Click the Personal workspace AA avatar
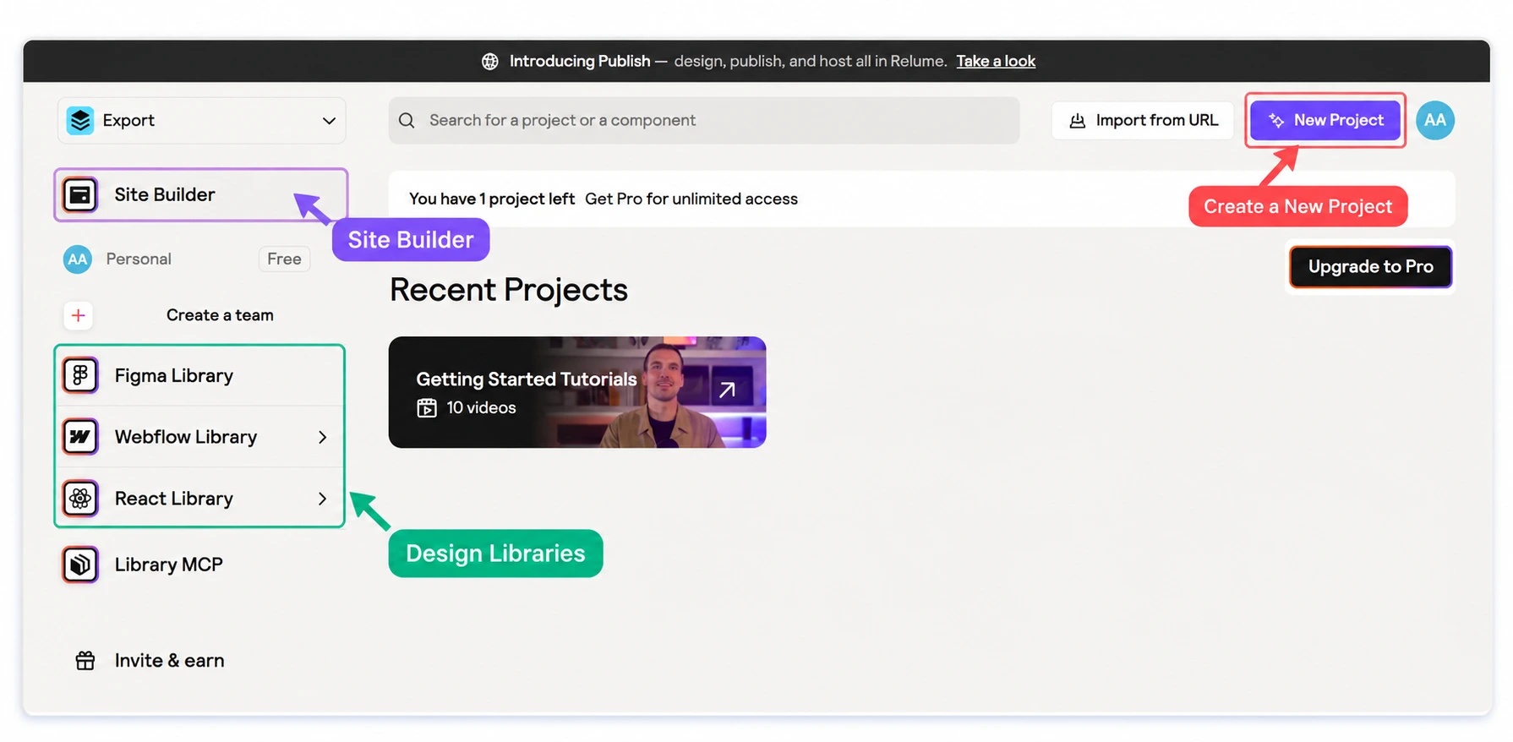The height and width of the screenshot is (742, 1513). pos(78,259)
